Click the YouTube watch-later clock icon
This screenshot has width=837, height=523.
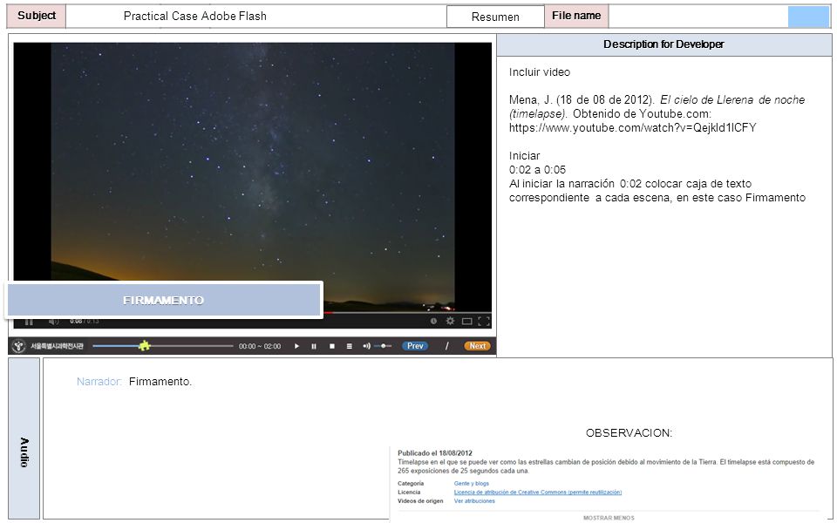[433, 321]
